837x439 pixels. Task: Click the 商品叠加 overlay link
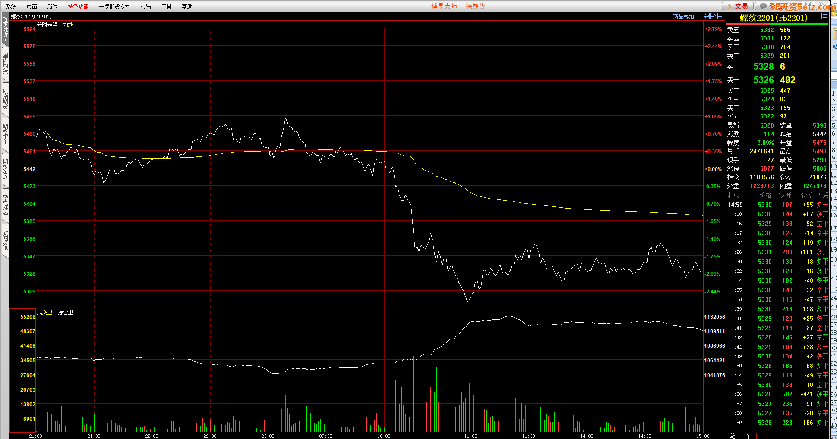(683, 16)
